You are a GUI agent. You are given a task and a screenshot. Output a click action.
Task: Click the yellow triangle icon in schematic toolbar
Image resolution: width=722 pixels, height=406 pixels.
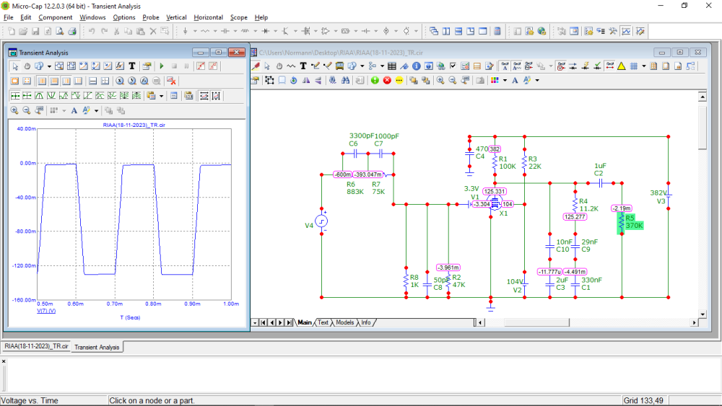click(x=621, y=66)
